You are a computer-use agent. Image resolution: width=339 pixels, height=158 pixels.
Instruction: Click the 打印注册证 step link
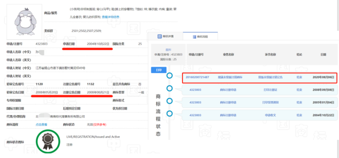pyautogui.click(x=270, y=90)
